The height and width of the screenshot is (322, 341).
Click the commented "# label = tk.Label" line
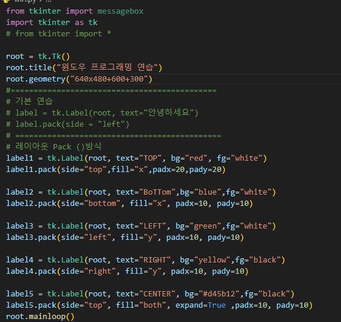pyautogui.click(x=102, y=113)
